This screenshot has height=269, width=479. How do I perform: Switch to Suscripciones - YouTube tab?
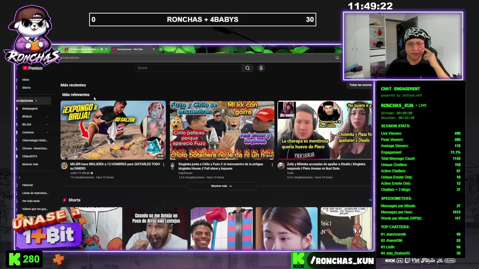130,49
